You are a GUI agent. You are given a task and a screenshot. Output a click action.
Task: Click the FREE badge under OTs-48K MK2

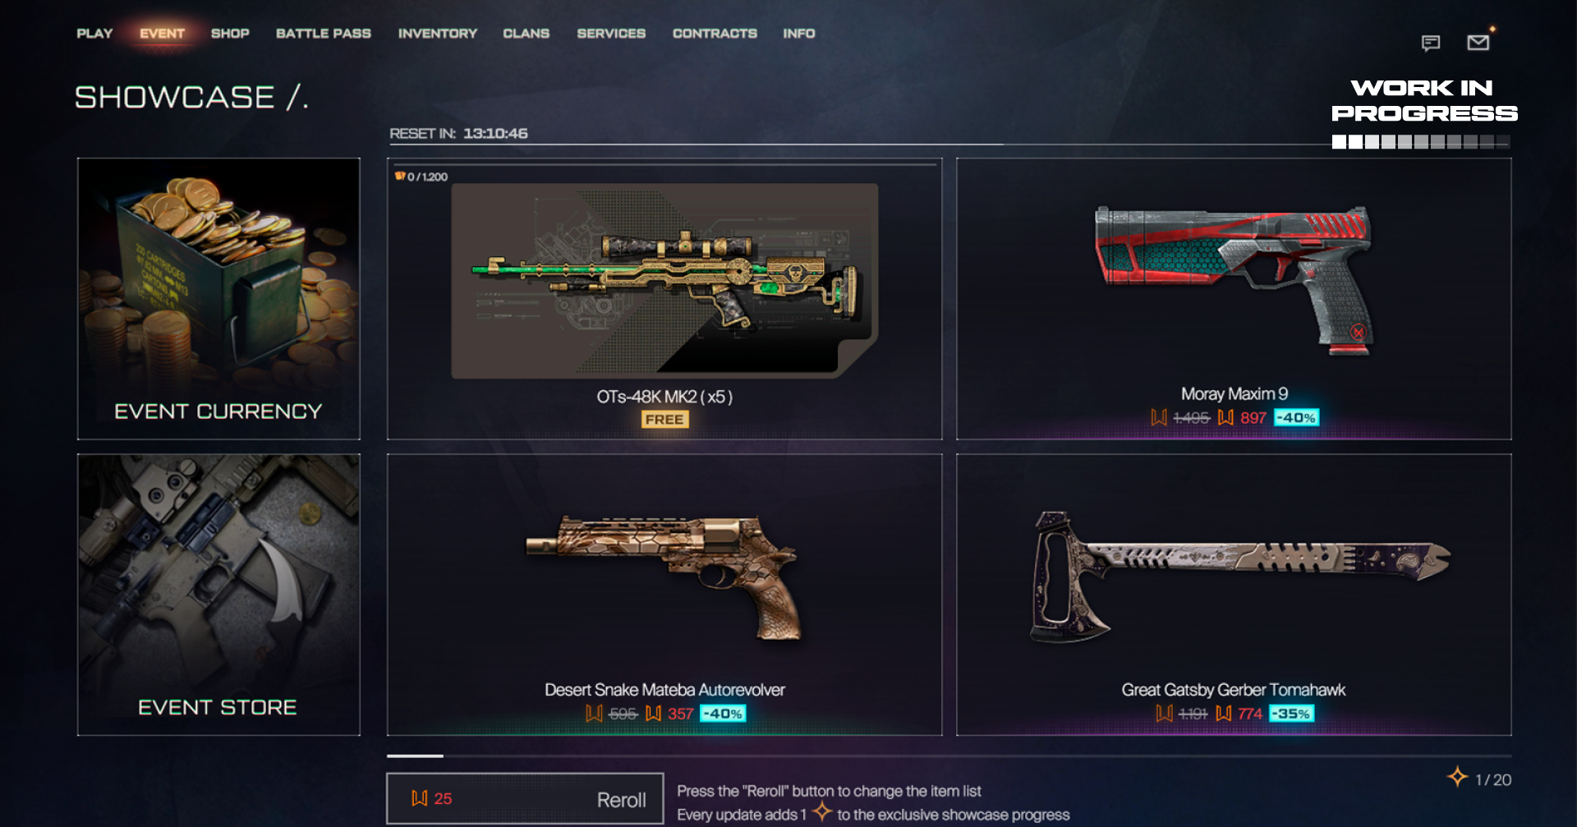click(x=664, y=420)
